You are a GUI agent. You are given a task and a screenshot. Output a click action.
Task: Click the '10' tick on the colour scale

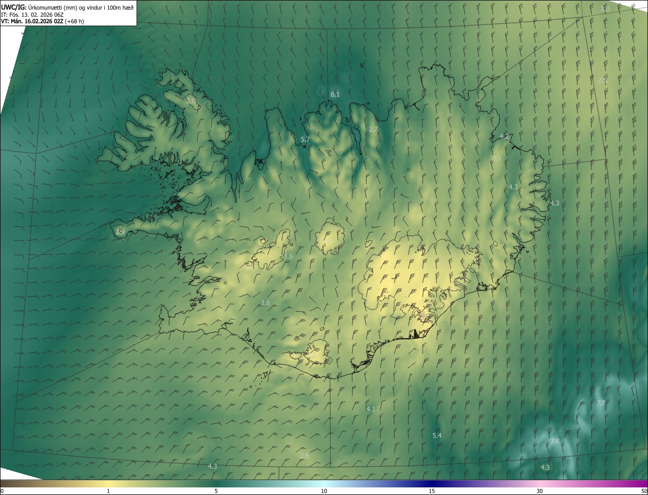coord(324,491)
